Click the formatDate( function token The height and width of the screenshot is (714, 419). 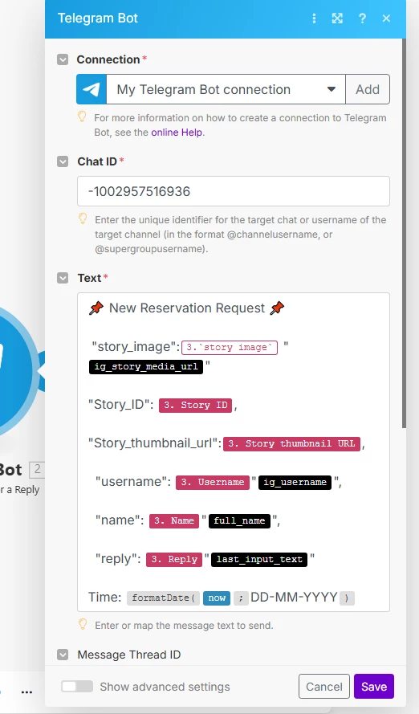click(x=163, y=598)
